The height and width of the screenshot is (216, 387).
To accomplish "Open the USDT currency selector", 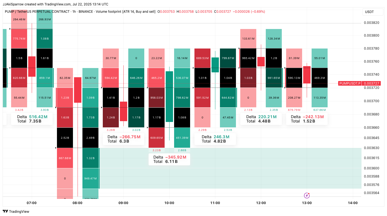I will 369,12.
